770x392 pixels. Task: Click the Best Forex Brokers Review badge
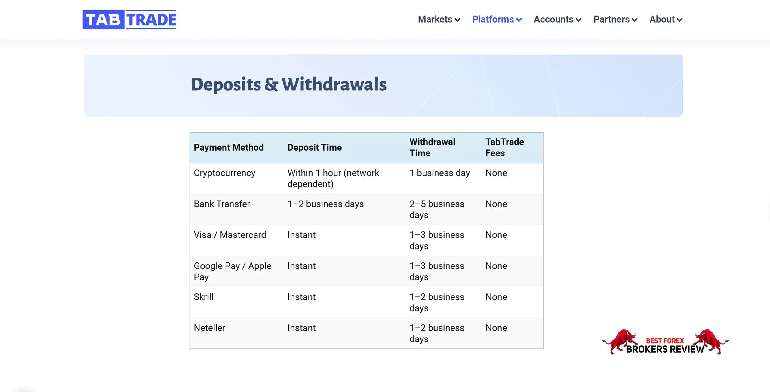point(665,342)
